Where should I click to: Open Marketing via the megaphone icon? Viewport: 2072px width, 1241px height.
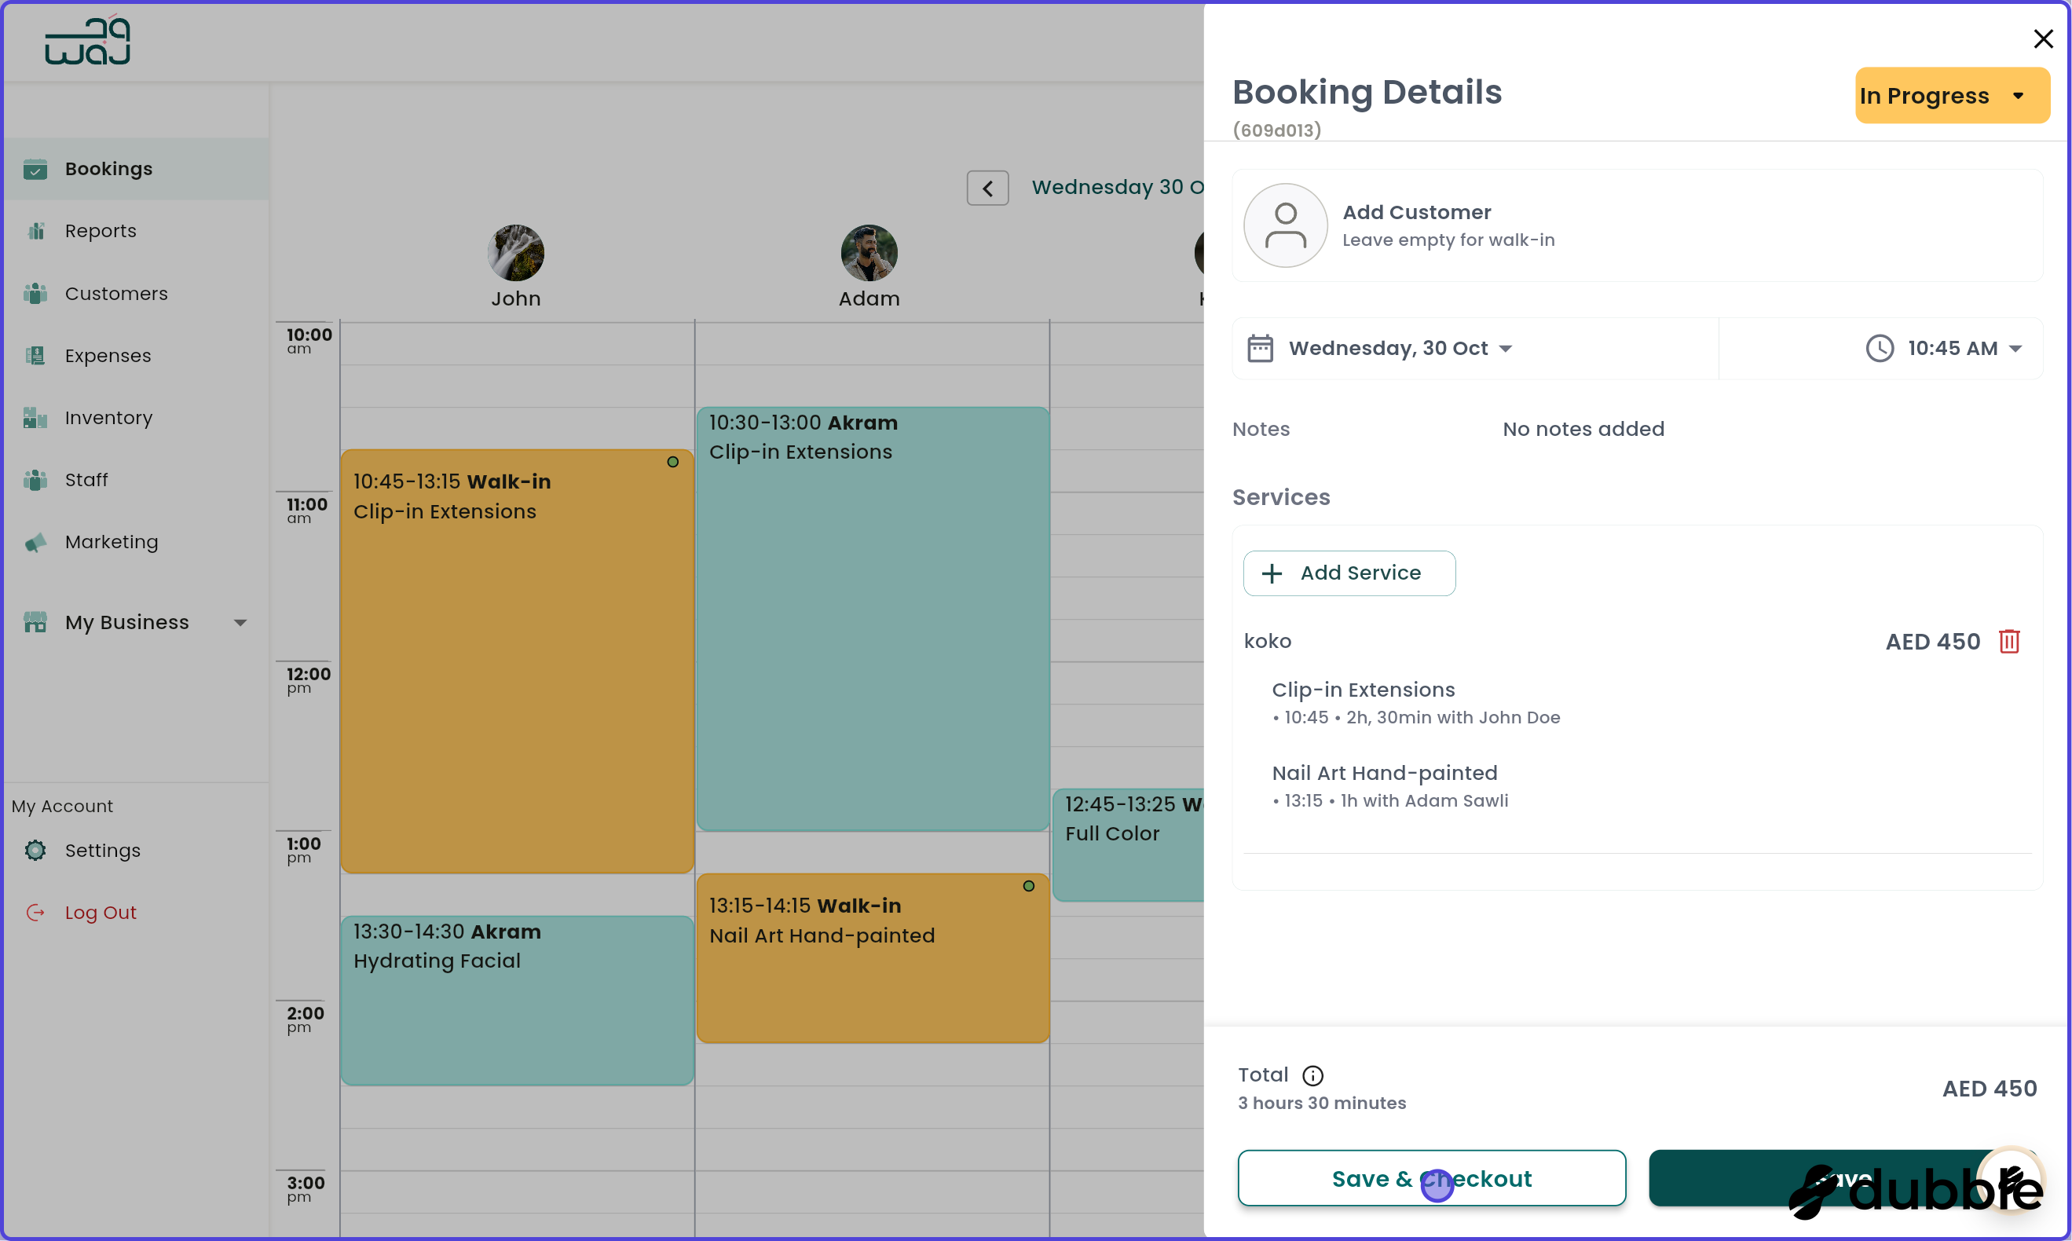[x=35, y=542]
